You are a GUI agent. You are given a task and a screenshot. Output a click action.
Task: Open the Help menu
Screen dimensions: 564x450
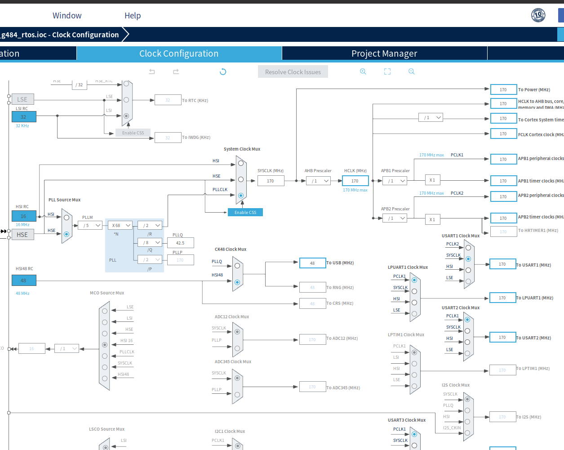click(133, 15)
